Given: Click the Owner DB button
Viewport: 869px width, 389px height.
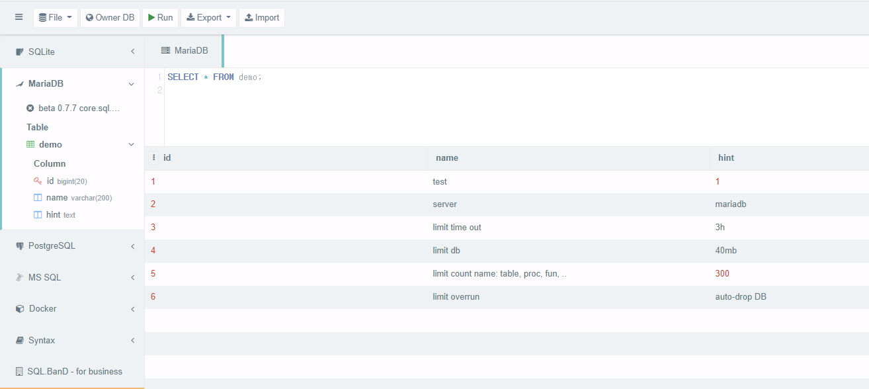Looking at the screenshot, I should coord(110,18).
